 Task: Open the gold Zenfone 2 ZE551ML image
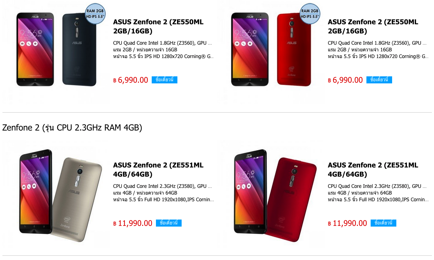(x=56, y=194)
